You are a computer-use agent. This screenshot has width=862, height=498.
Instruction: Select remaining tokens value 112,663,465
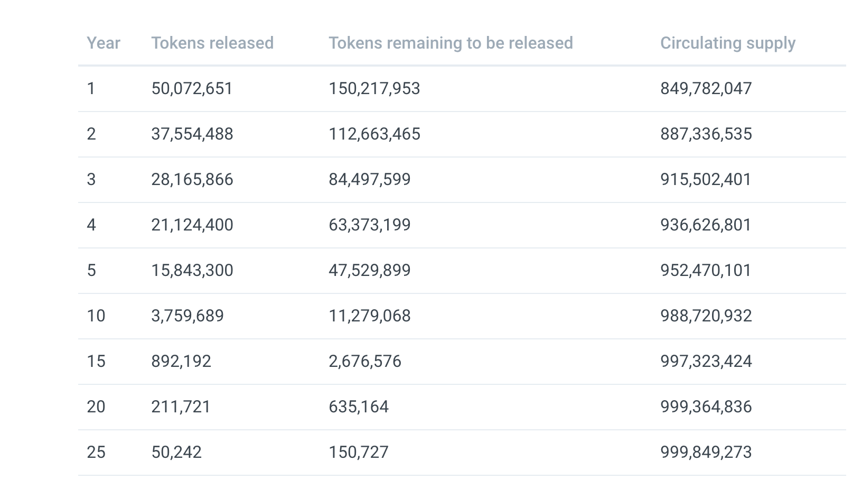click(374, 134)
